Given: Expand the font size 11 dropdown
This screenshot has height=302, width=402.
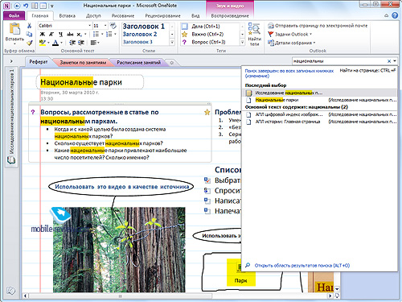Looking at the screenshot, I should pyautogui.click(x=105, y=26).
